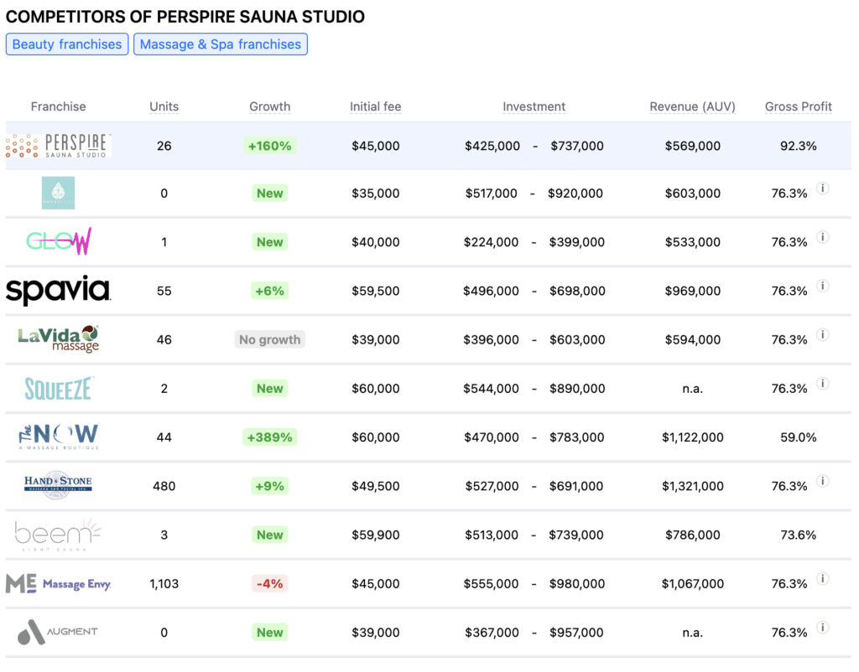Click the 92.3% gross profit value
Viewport: 859px width, 672px height.
pyautogui.click(x=799, y=146)
